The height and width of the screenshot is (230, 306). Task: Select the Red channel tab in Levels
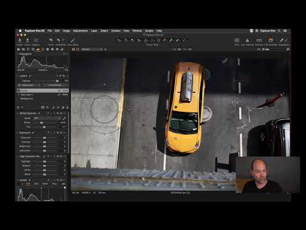(36, 183)
